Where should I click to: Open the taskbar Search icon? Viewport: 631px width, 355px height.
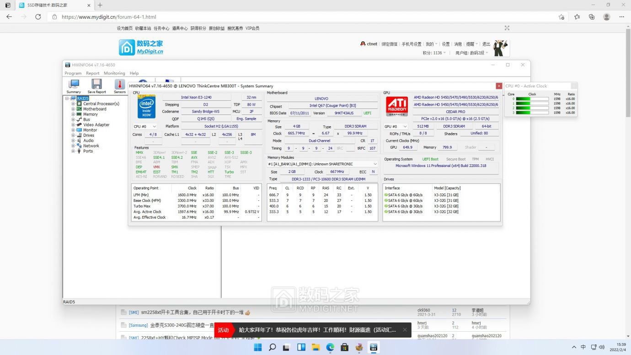(272, 347)
